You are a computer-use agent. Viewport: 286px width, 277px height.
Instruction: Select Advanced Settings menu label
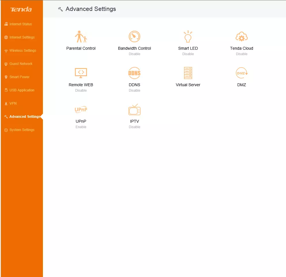25,117
